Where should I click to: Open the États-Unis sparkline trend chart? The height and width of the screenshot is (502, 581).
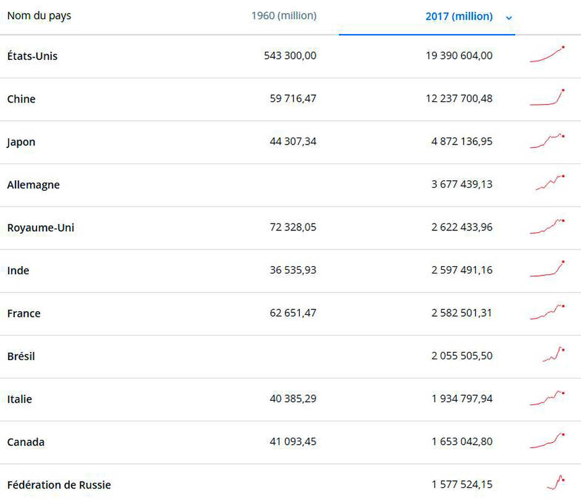[x=547, y=55]
